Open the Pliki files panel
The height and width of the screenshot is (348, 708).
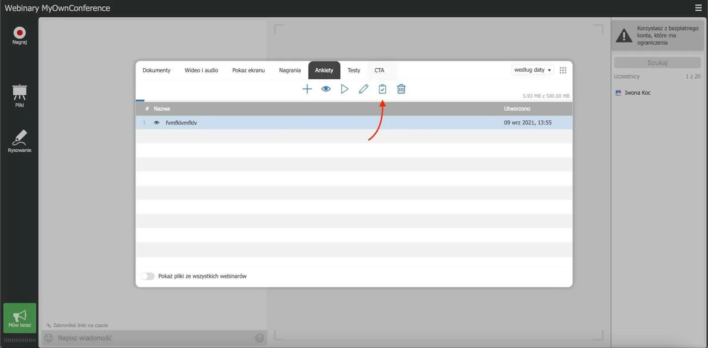19,96
